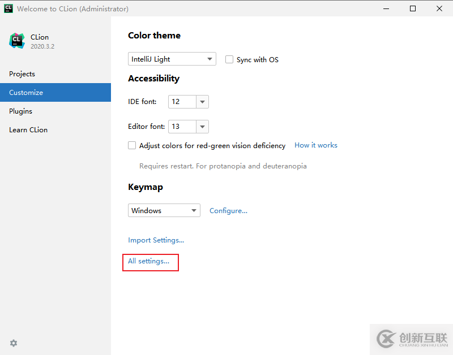The width and height of the screenshot is (453, 355).
Task: Go to Learn CLion tab
Action: click(x=28, y=130)
